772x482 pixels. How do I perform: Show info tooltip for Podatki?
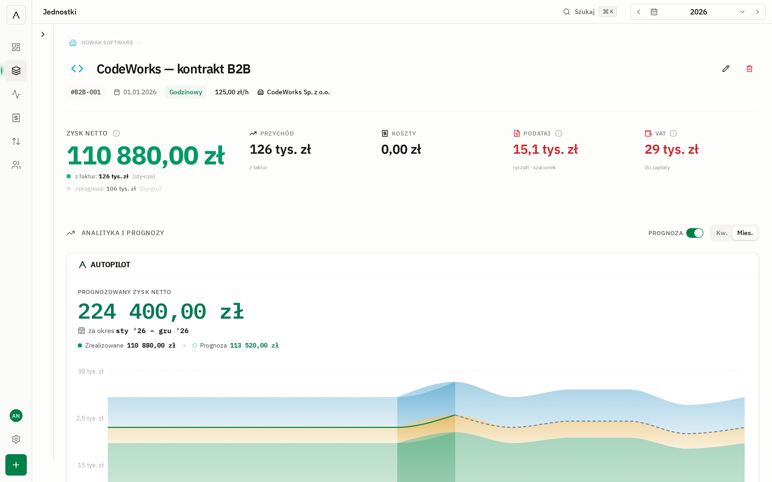point(558,133)
